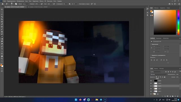The height and width of the screenshot is (102, 181).
Task: Select the History Brush tool
Action: (x=2, y=34)
